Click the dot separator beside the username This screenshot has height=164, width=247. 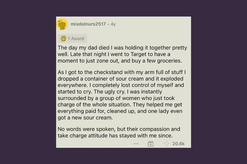click(x=108, y=24)
